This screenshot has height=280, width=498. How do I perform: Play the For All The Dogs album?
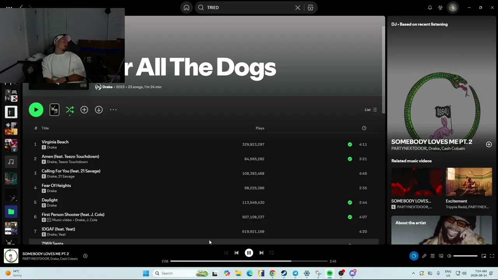pos(36,110)
